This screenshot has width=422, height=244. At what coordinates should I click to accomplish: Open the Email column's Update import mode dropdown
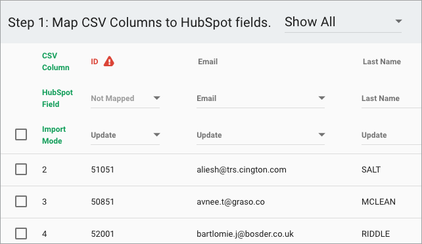click(260, 135)
